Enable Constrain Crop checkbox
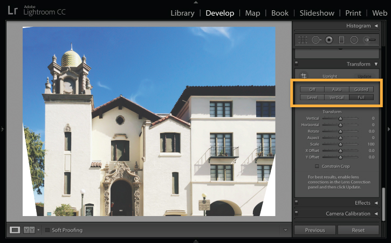 317,166
